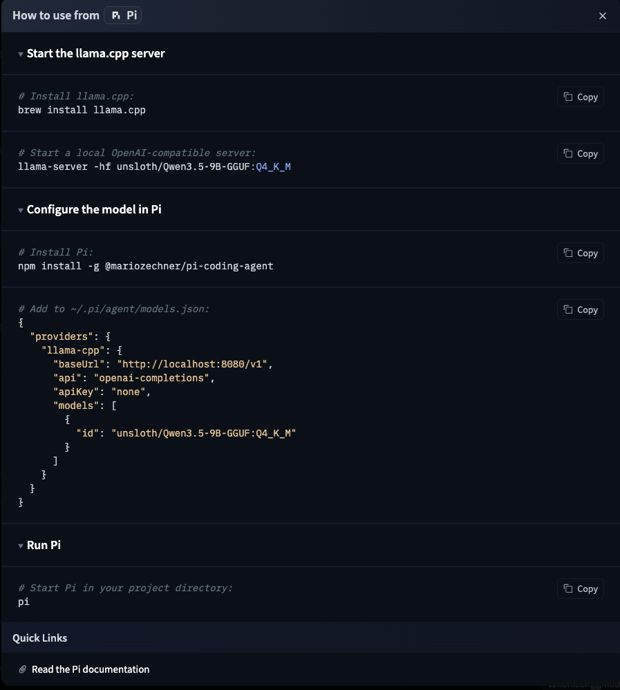Click the "http://localhost:8080/v1" baseUrl value
The width and height of the screenshot is (620, 690).
(192, 365)
